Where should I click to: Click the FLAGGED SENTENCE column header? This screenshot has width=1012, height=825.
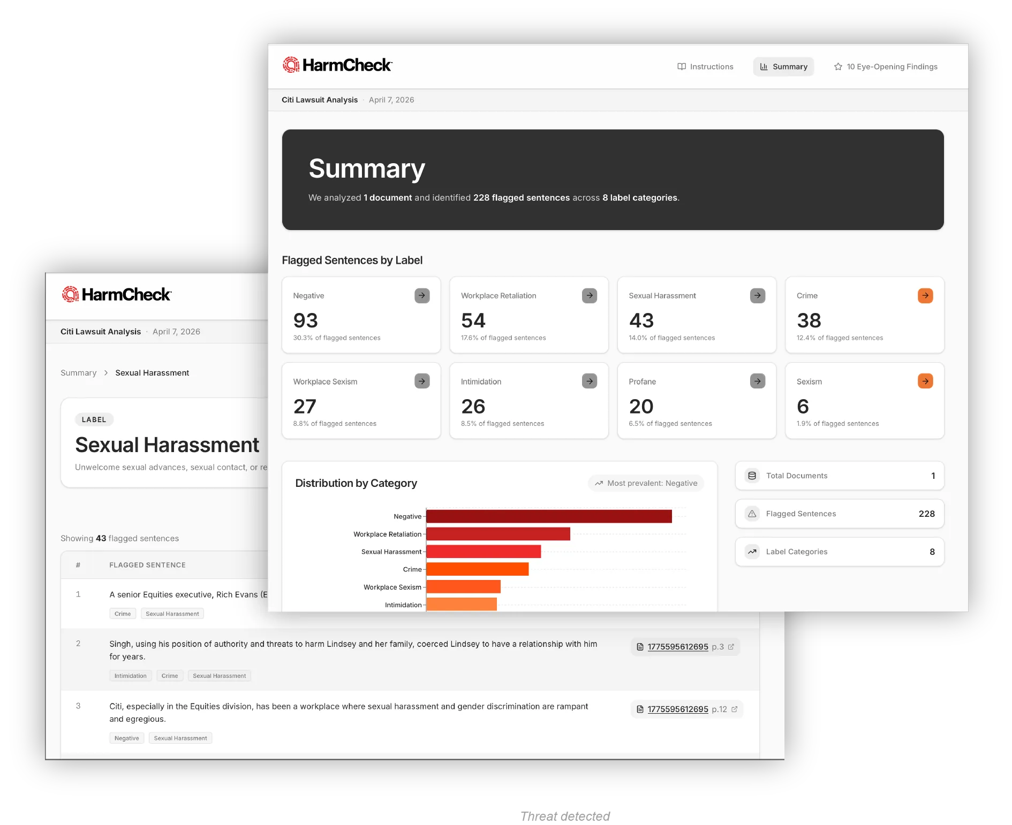pos(148,565)
